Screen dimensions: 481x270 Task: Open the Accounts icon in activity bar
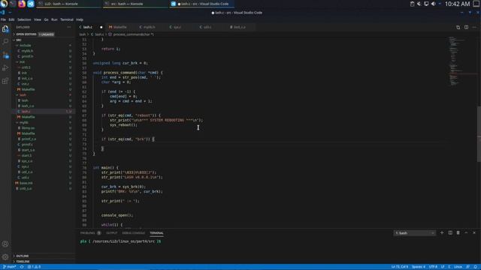coord(5,244)
